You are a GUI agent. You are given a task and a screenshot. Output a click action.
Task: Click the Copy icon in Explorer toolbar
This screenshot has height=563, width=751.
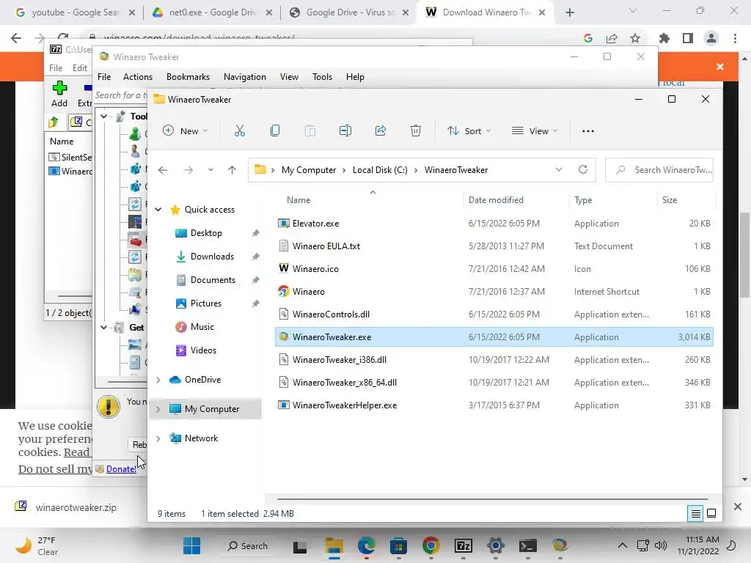point(275,130)
